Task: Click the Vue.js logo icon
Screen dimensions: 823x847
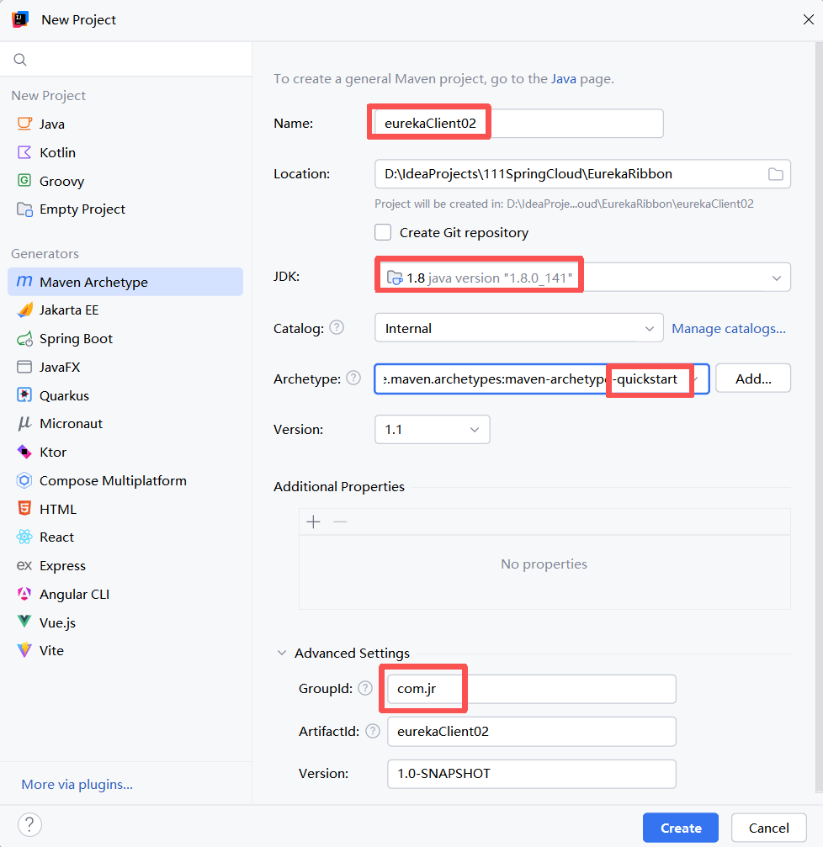Action: click(24, 622)
